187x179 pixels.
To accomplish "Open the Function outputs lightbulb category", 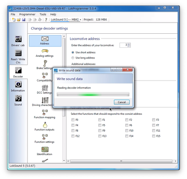I will [45, 127].
